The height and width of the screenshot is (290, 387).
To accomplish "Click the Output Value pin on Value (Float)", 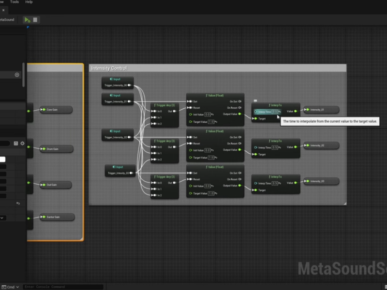I will (240, 114).
